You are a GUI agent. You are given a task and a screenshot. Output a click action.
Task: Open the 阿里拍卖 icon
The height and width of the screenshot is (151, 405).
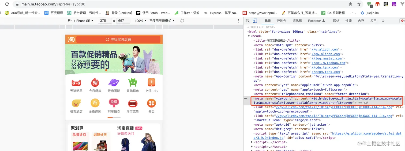click(114, 103)
